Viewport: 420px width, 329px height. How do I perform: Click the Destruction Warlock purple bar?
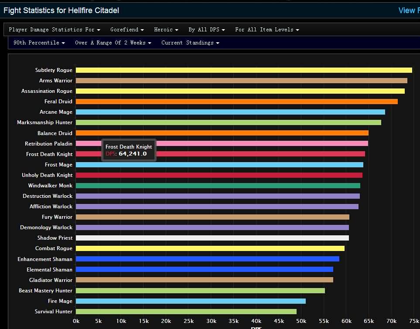pyautogui.click(x=218, y=196)
